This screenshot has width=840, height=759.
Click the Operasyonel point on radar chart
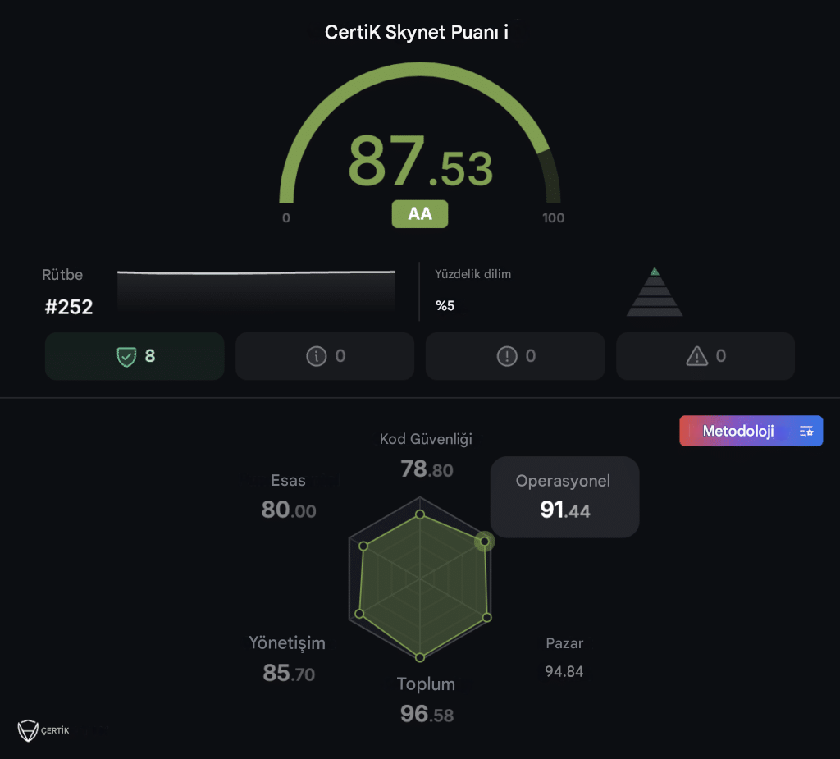(484, 542)
